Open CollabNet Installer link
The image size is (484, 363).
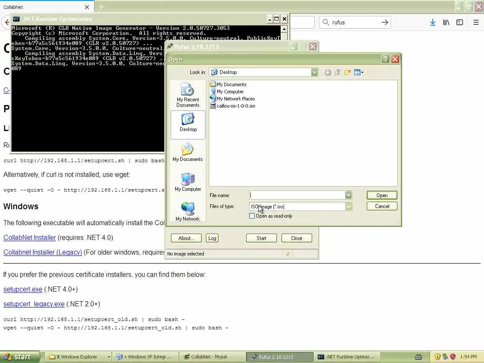[30, 237]
